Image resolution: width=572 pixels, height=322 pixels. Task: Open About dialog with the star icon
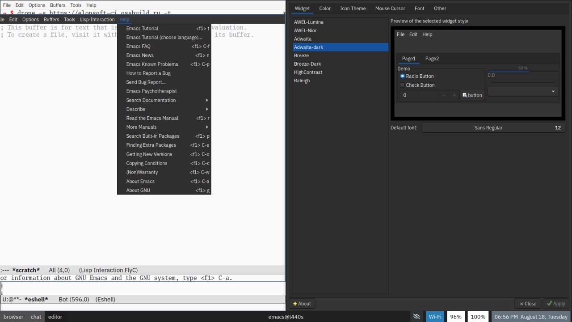click(x=302, y=304)
